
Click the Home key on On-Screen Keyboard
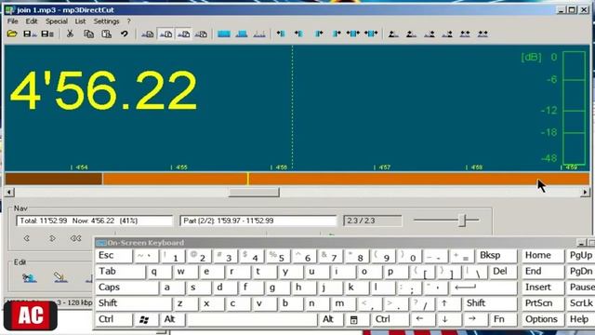tap(542, 256)
